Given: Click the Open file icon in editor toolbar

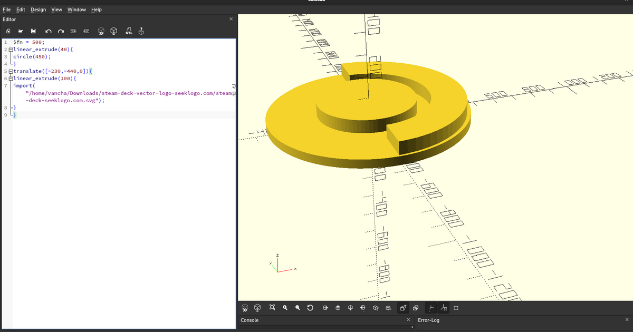Looking at the screenshot, I should pos(20,32).
